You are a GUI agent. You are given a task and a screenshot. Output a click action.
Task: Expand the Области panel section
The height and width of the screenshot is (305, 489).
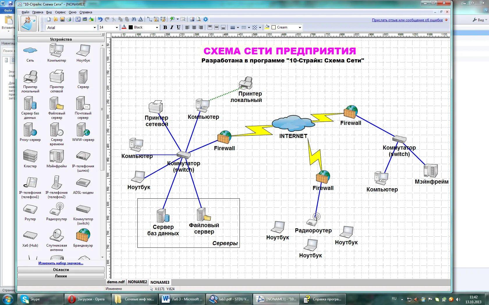(61, 270)
